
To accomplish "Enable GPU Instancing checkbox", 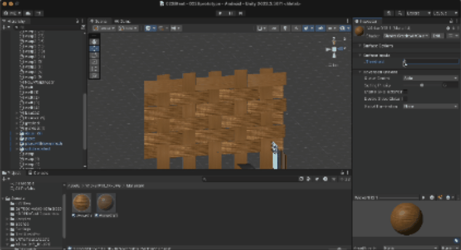I will tap(405, 92).
